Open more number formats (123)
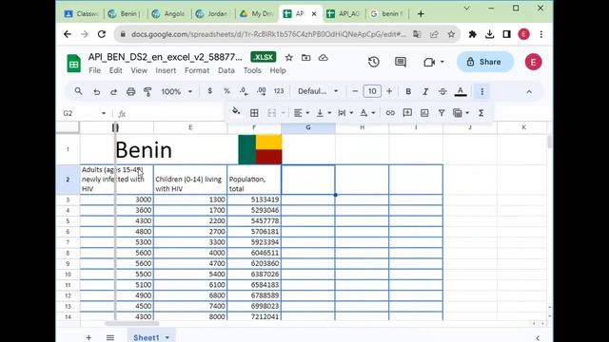Viewport: 609px width, 342px height. pos(279,91)
